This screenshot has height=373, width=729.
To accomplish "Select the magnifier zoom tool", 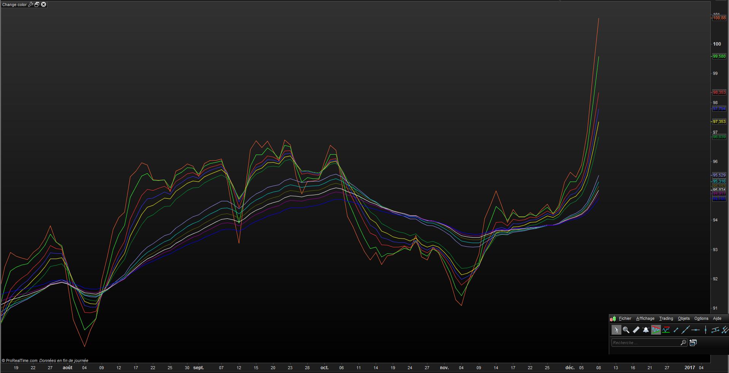I will [626, 330].
